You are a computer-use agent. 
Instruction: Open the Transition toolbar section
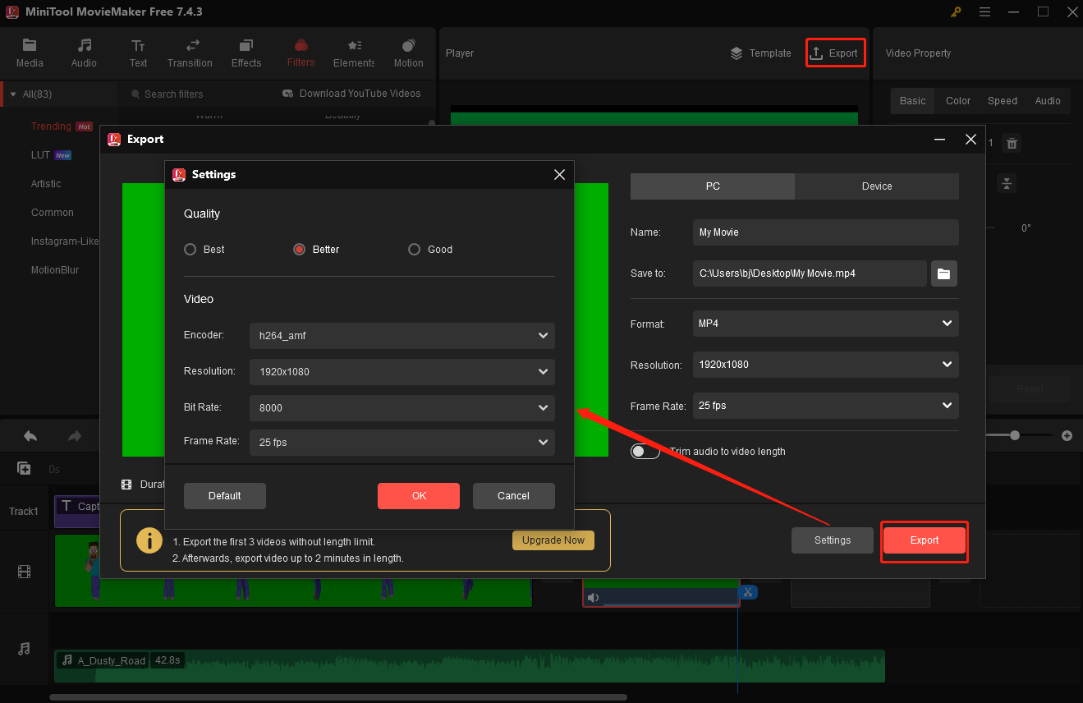190,53
